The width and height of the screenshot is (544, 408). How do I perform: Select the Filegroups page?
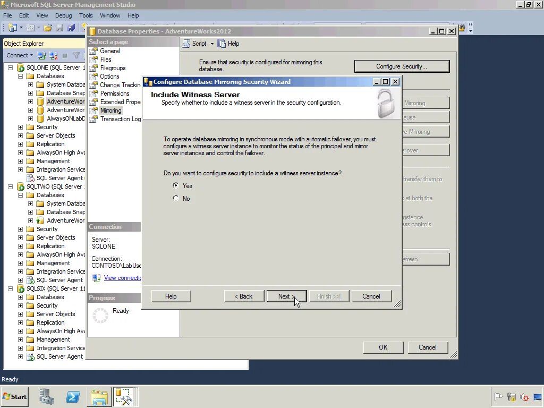click(113, 68)
